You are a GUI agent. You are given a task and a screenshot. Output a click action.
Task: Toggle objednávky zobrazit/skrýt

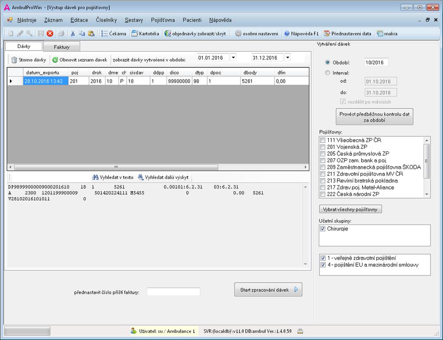pos(195,34)
